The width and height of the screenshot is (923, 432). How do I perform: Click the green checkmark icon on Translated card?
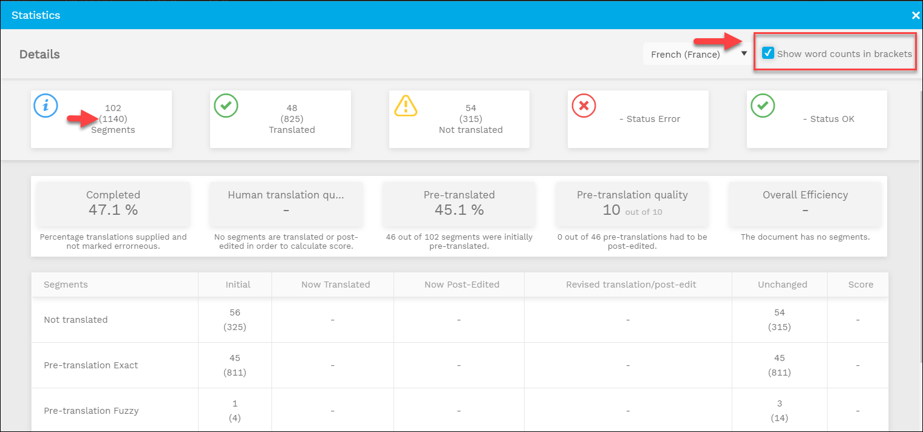coord(226,106)
